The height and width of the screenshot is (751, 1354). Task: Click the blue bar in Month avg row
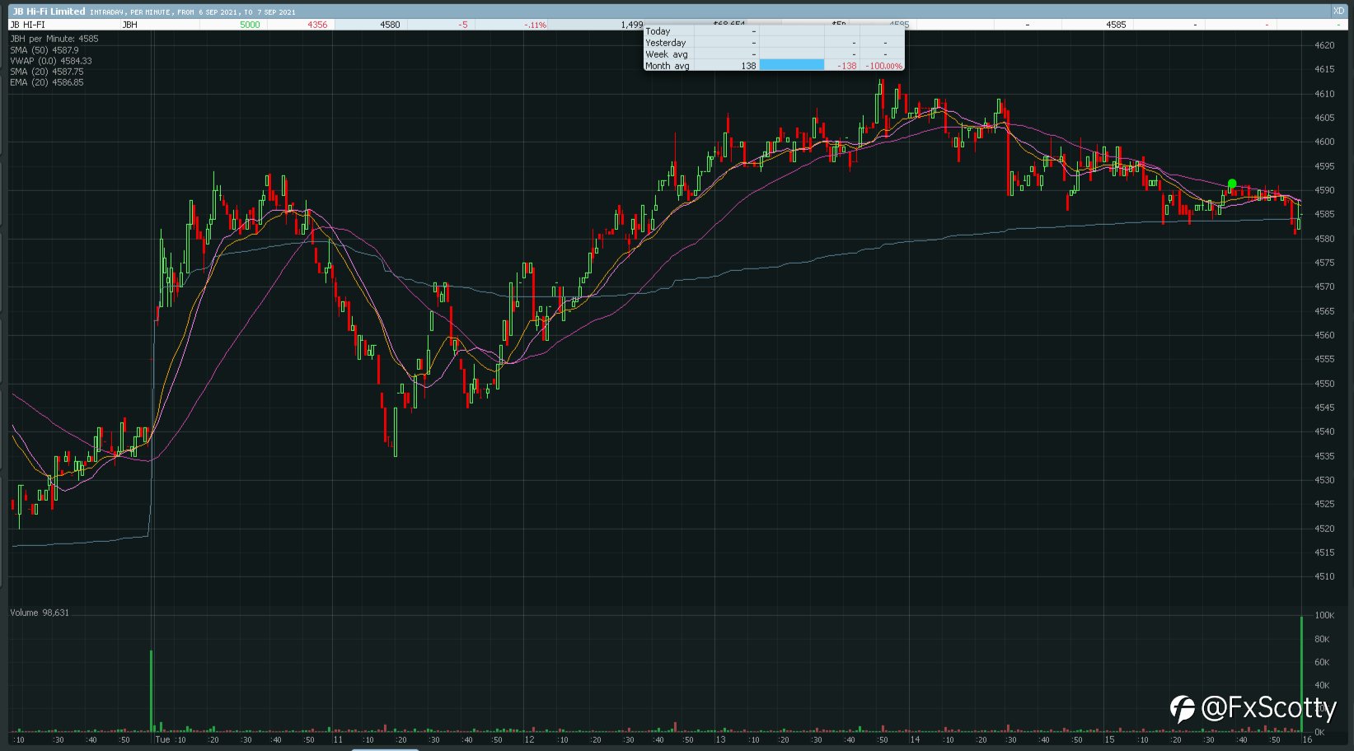point(791,65)
